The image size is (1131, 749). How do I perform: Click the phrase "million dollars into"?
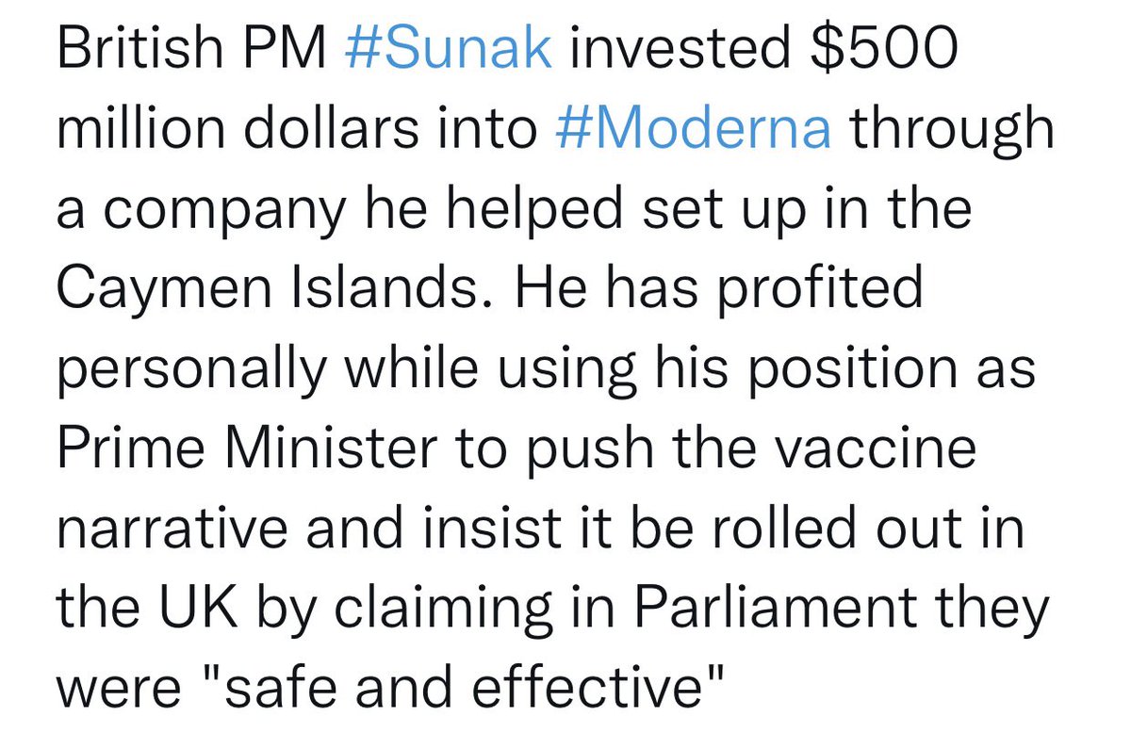(x=299, y=129)
